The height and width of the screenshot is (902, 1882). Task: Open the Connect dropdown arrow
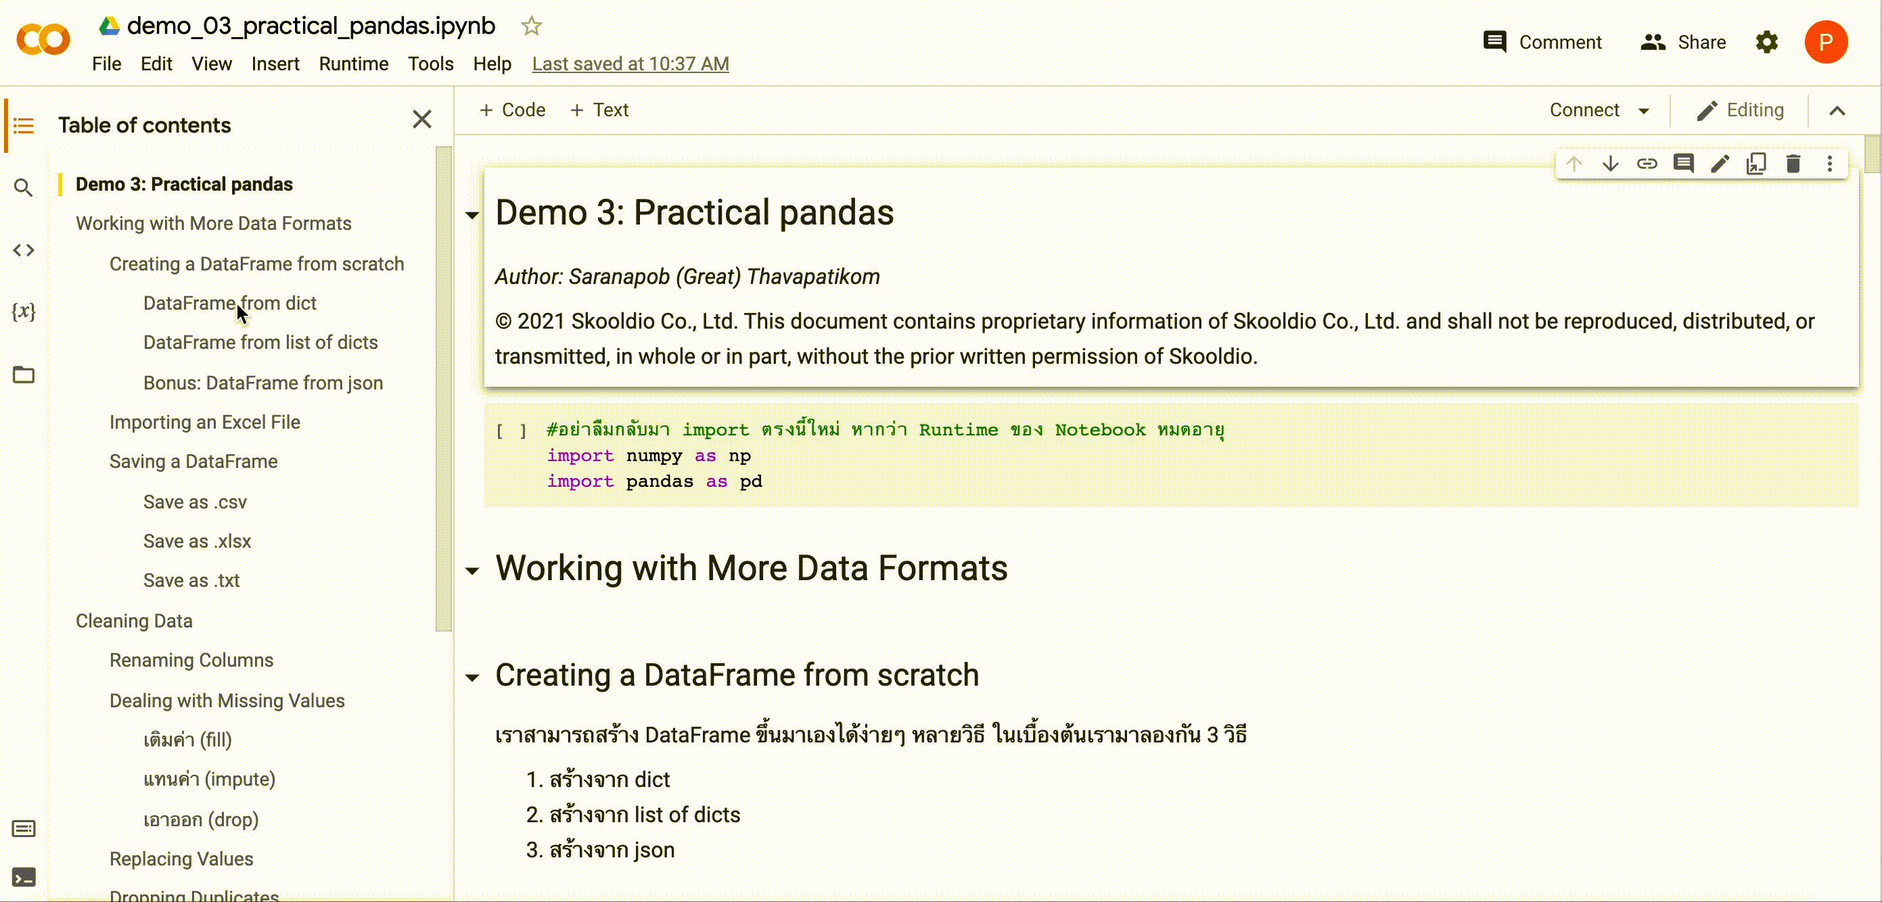coord(1644,110)
